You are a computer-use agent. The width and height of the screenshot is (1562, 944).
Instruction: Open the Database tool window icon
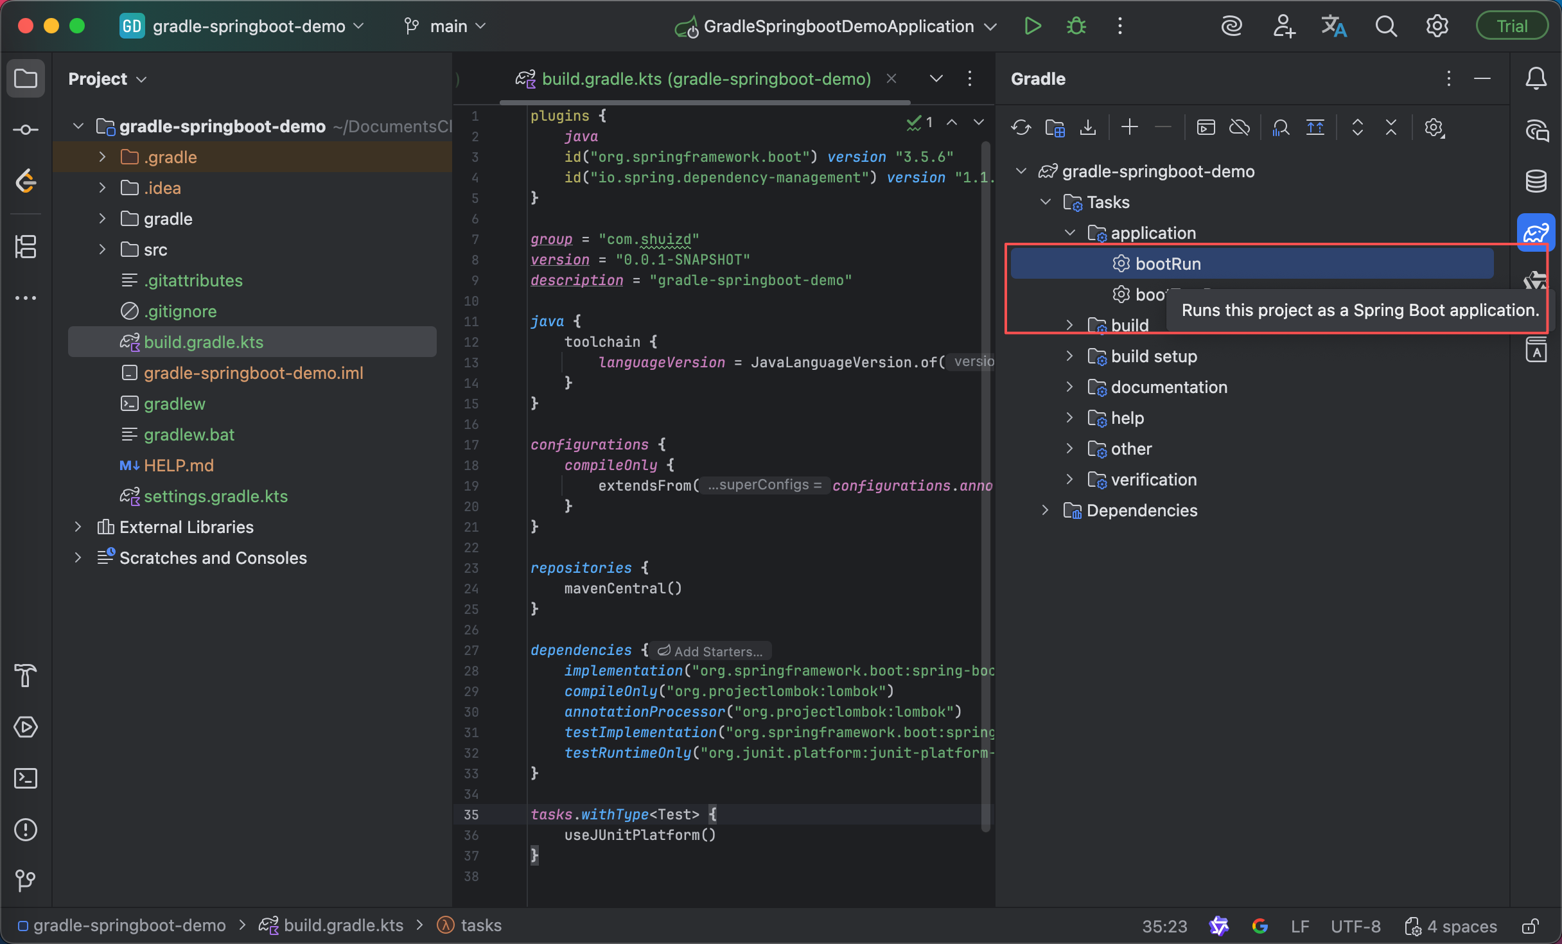(1536, 181)
